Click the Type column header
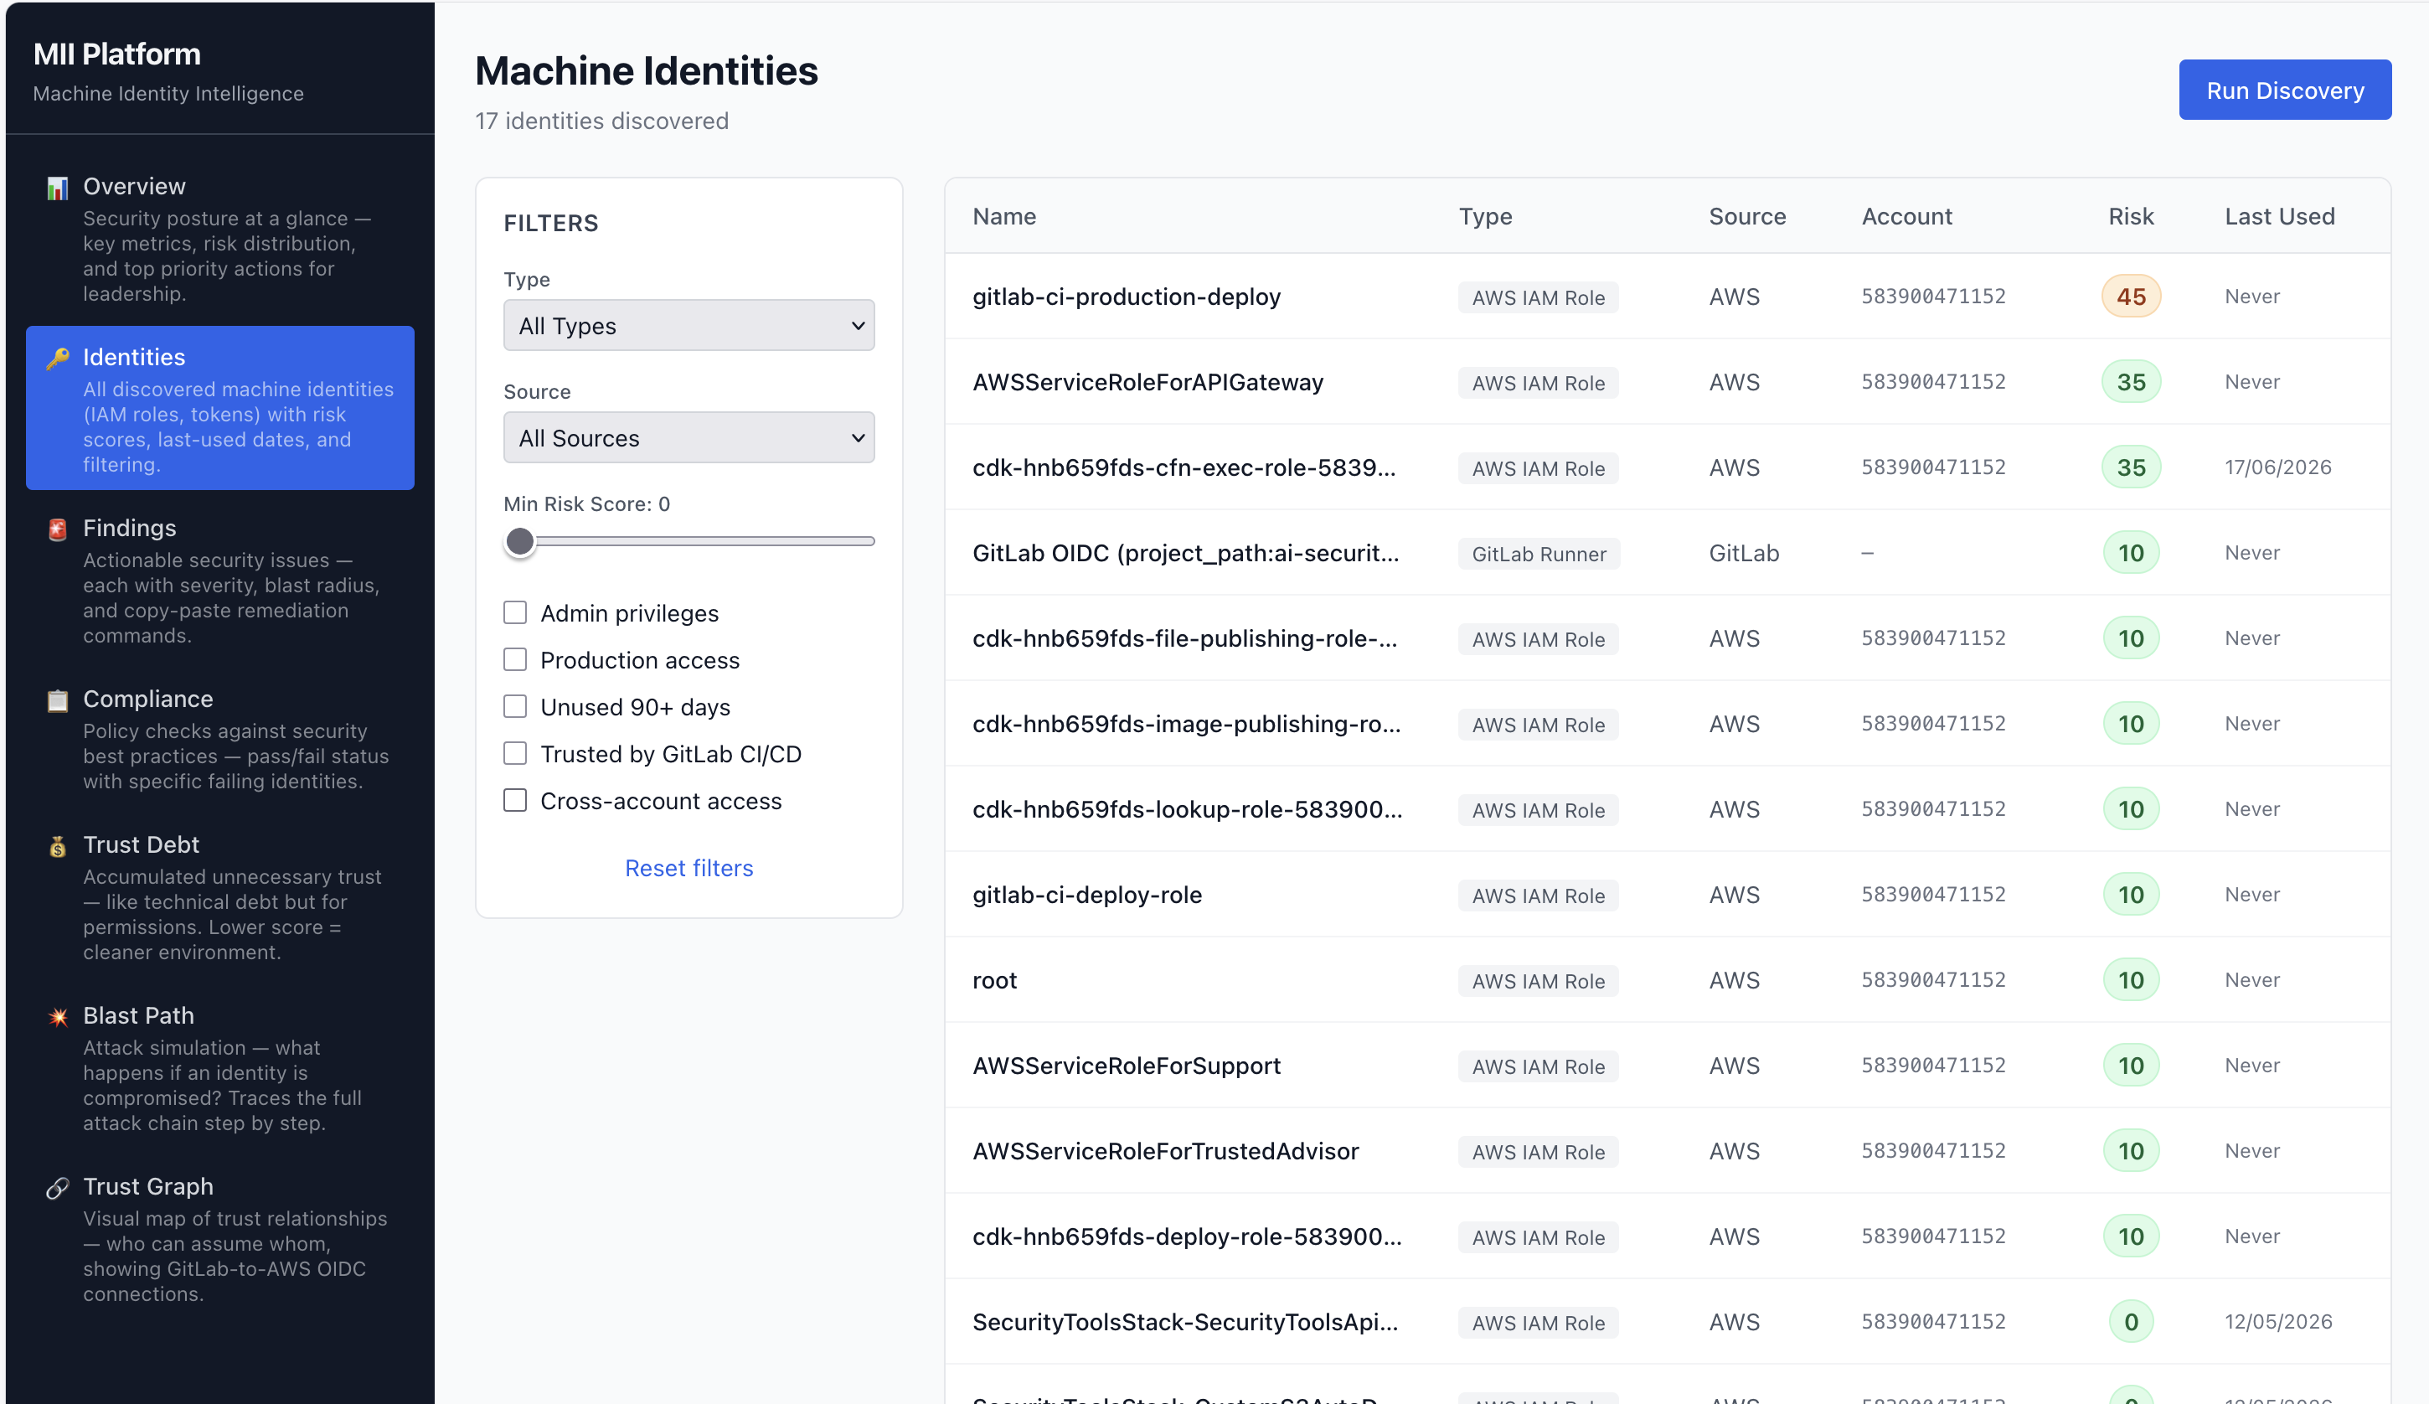 coord(1484,216)
